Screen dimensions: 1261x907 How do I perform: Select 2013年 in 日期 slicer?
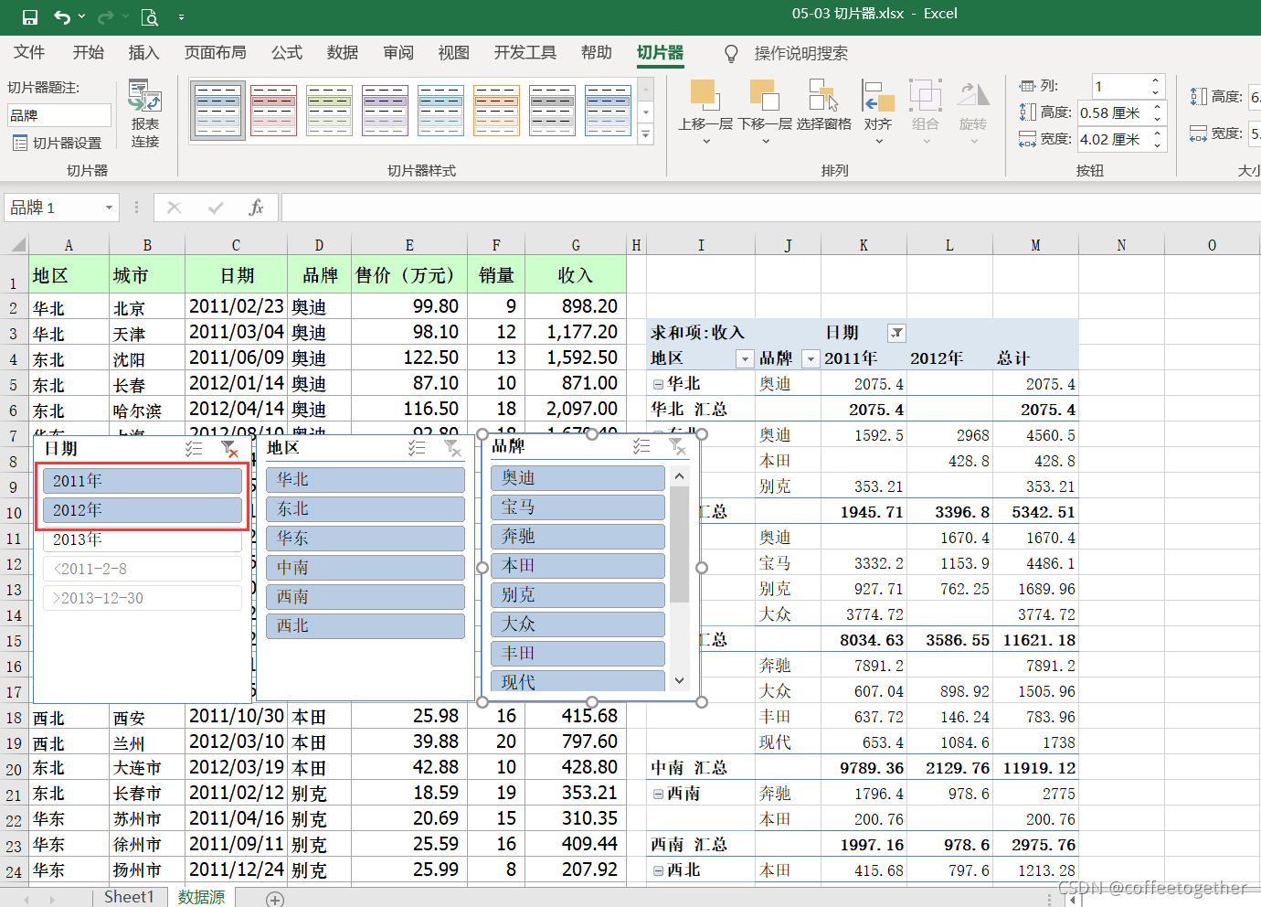(x=143, y=539)
